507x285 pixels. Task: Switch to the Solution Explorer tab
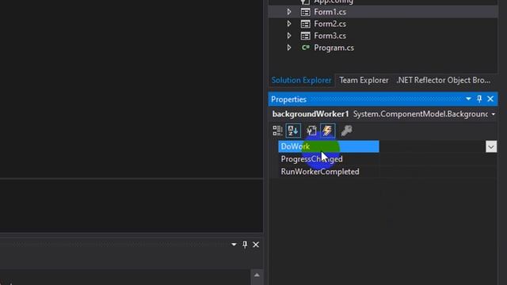(301, 80)
